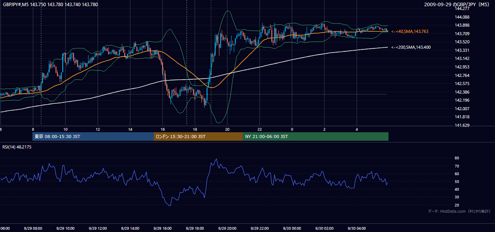Click the 9/29 20:00 bottom time label

tap(227, 229)
